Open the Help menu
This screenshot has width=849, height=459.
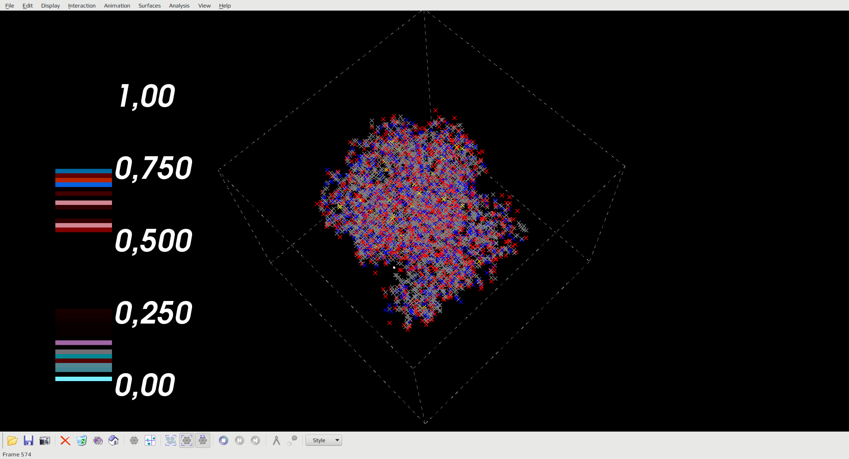pyautogui.click(x=225, y=6)
